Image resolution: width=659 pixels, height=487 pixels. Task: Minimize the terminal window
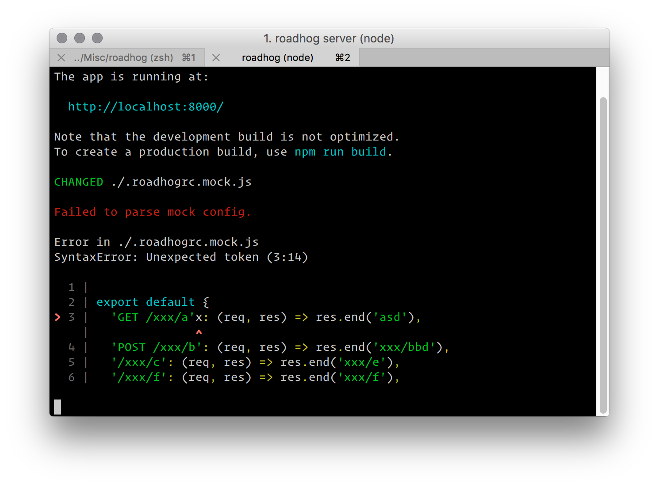(x=80, y=38)
